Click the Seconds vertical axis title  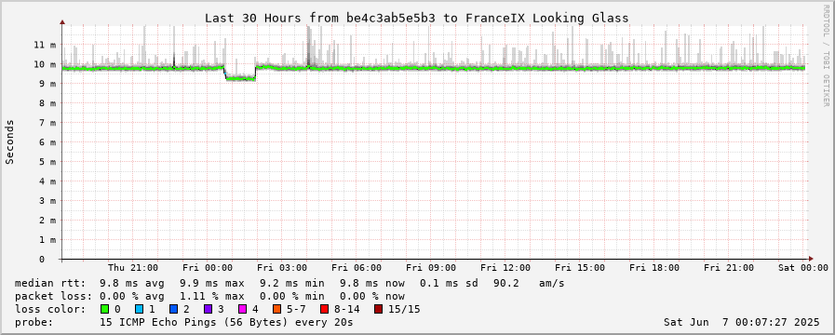coord(9,141)
